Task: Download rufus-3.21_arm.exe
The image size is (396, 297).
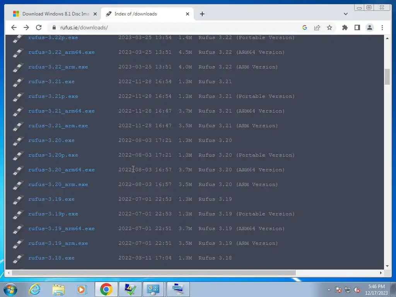Action: [58, 126]
